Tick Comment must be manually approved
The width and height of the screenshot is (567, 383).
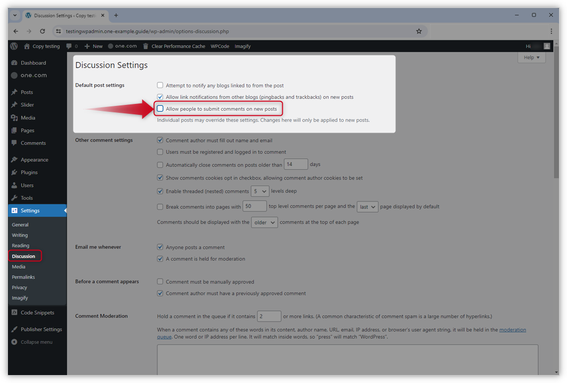coord(160,282)
